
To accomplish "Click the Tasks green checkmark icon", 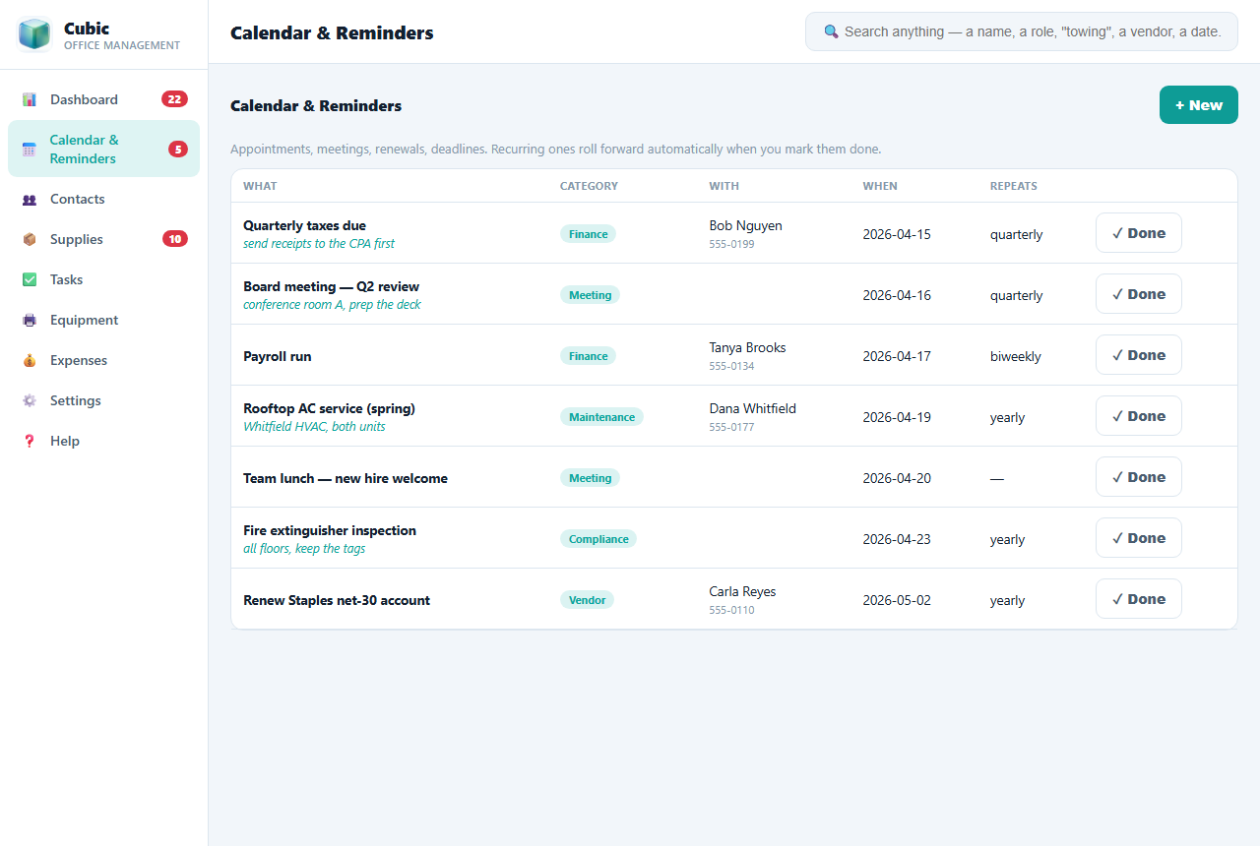I will click(x=30, y=279).
